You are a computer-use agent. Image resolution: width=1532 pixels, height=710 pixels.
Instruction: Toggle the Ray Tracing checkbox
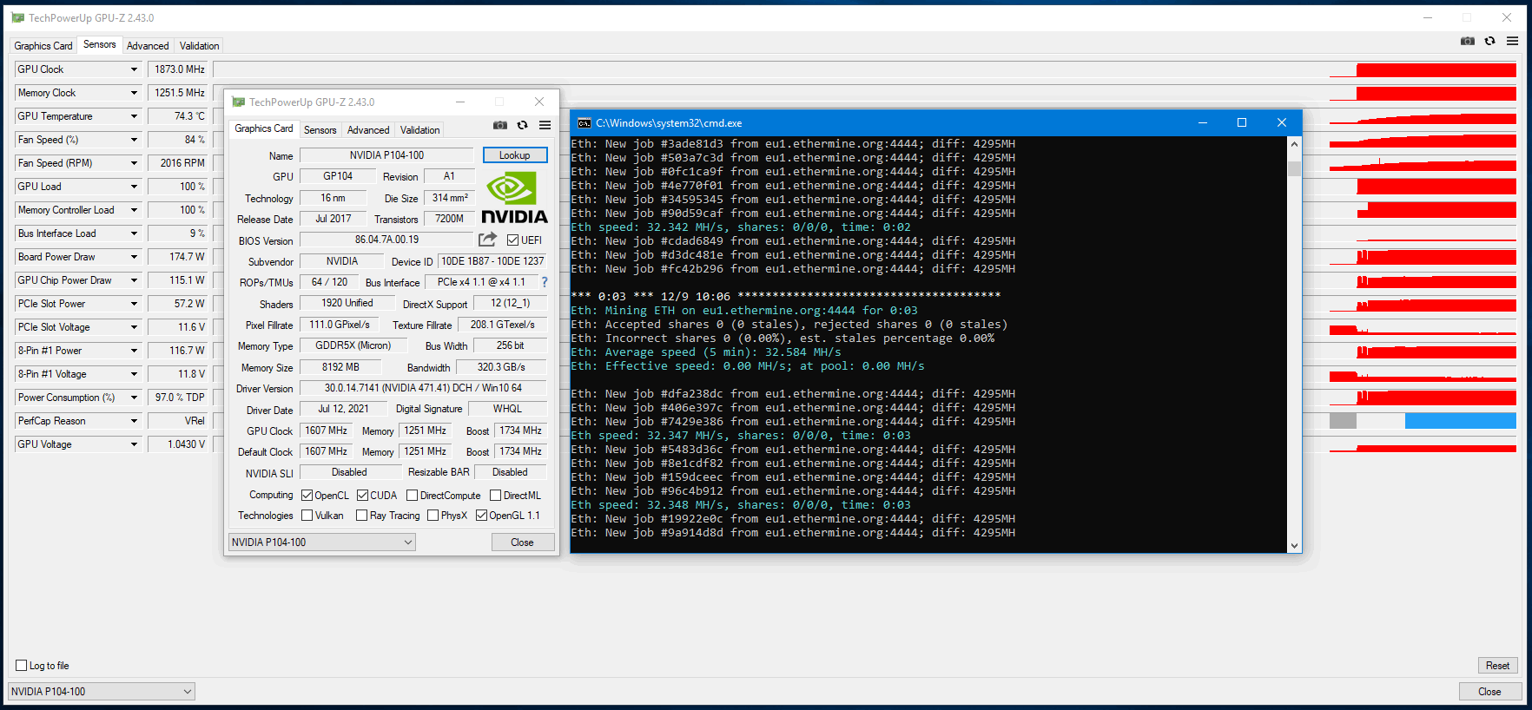point(361,516)
